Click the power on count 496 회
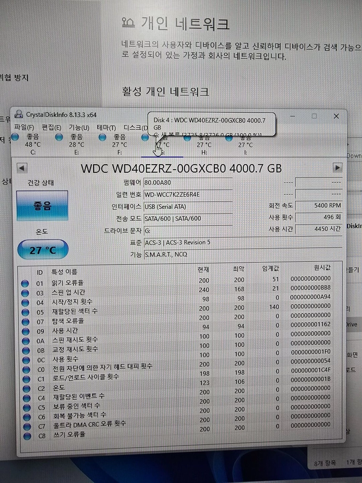 pyautogui.click(x=319, y=217)
